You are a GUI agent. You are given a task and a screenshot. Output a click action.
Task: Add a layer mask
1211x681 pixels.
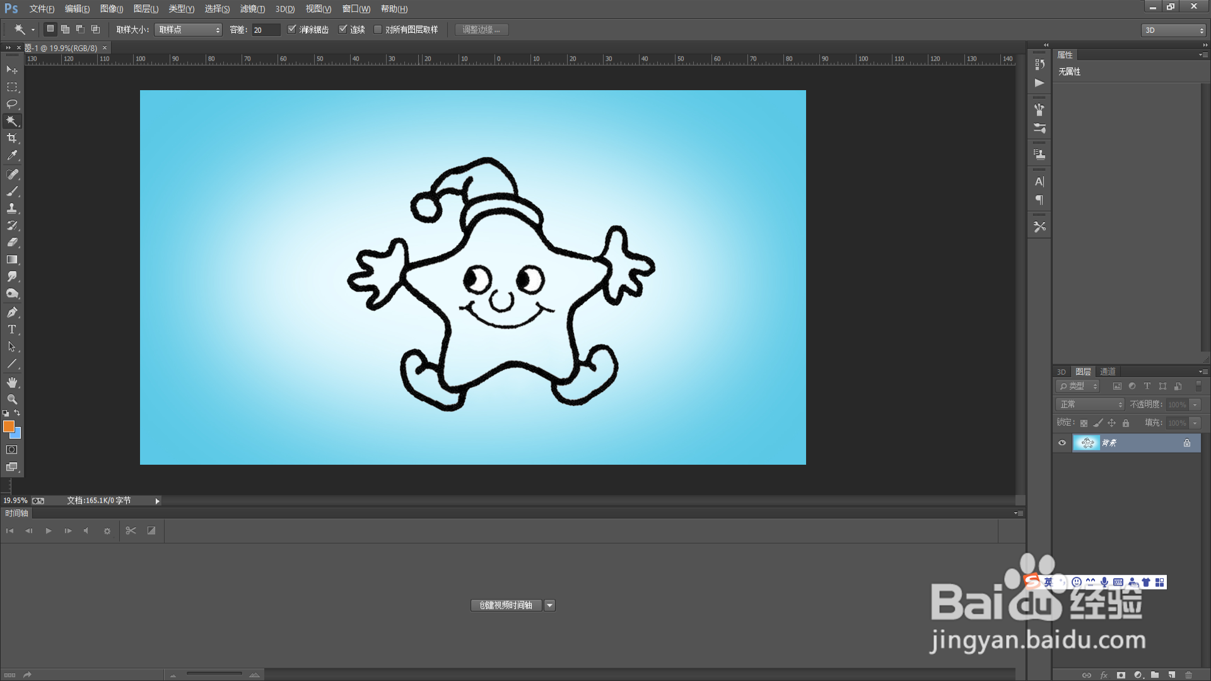[x=1121, y=675]
